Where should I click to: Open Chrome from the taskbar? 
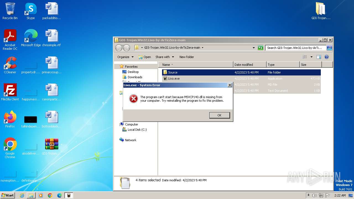tap(50, 195)
